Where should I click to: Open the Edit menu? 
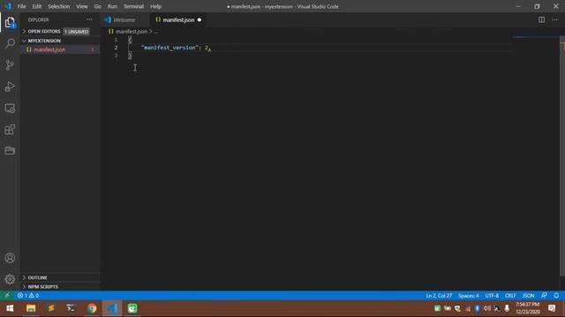pyautogui.click(x=37, y=6)
